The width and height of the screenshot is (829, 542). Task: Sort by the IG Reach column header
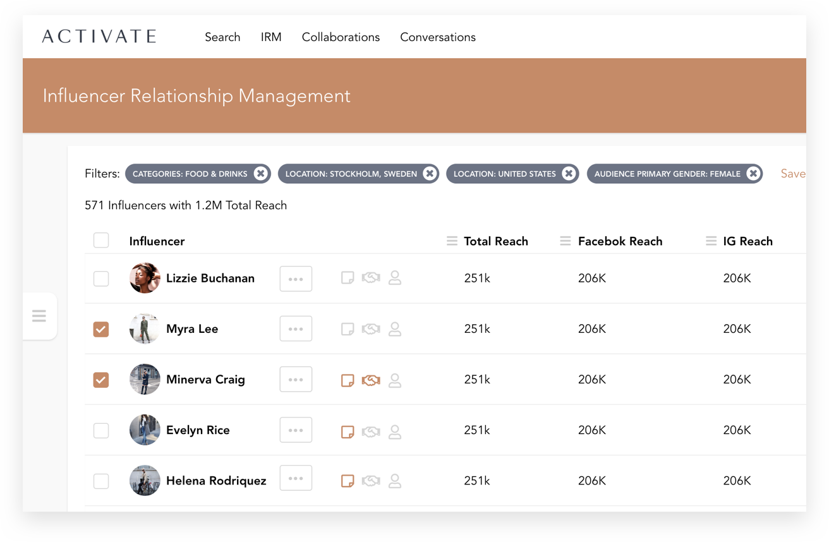tap(748, 241)
